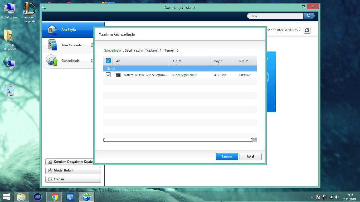Viewport: 360px width, 202px height.
Task: Open the Windows Start button
Action: (x=6, y=196)
